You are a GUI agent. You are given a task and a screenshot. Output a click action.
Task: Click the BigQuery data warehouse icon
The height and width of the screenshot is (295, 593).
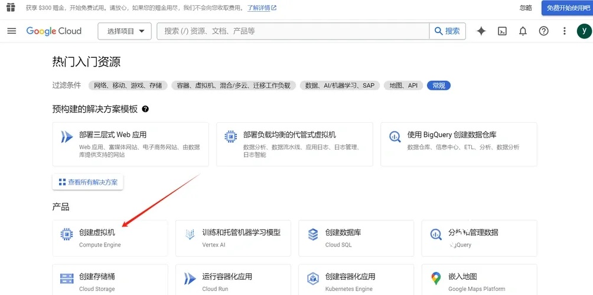pyautogui.click(x=395, y=136)
